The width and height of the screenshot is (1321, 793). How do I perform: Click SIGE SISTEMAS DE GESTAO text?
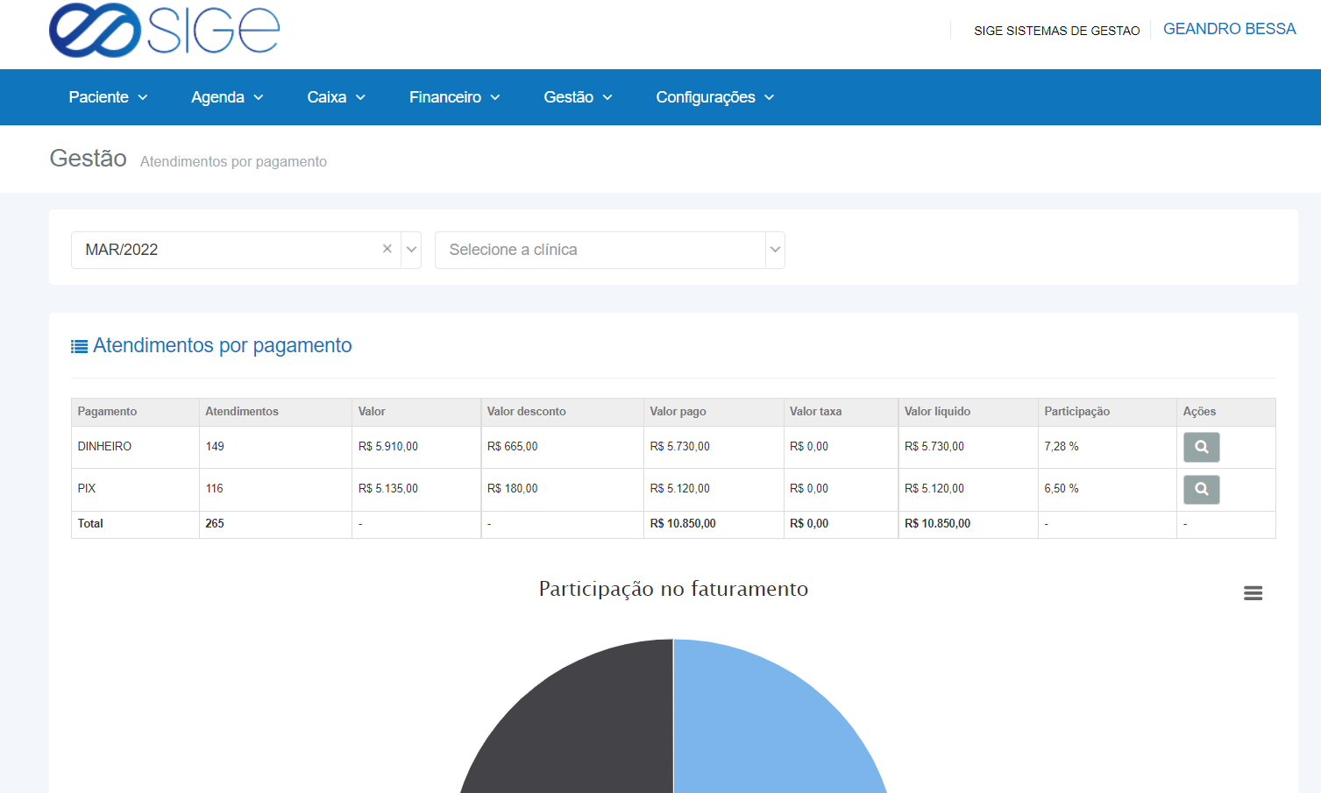1056,31
